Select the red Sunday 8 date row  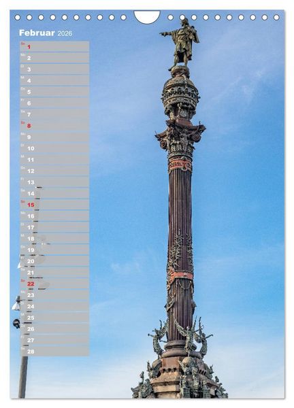click(54, 125)
